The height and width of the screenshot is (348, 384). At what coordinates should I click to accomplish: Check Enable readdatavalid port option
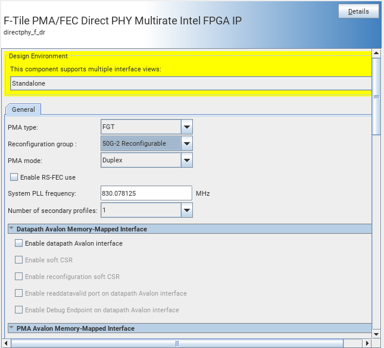pos(19,293)
